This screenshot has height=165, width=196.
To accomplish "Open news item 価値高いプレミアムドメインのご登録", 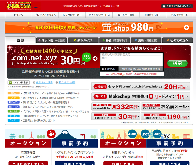I will pos(47,107).
